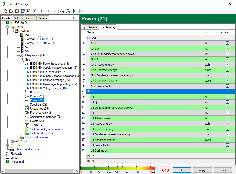Toggle Active checkbox for L1 Power factor
The height and width of the screenshot is (174, 236).
pyautogui.click(x=227, y=145)
